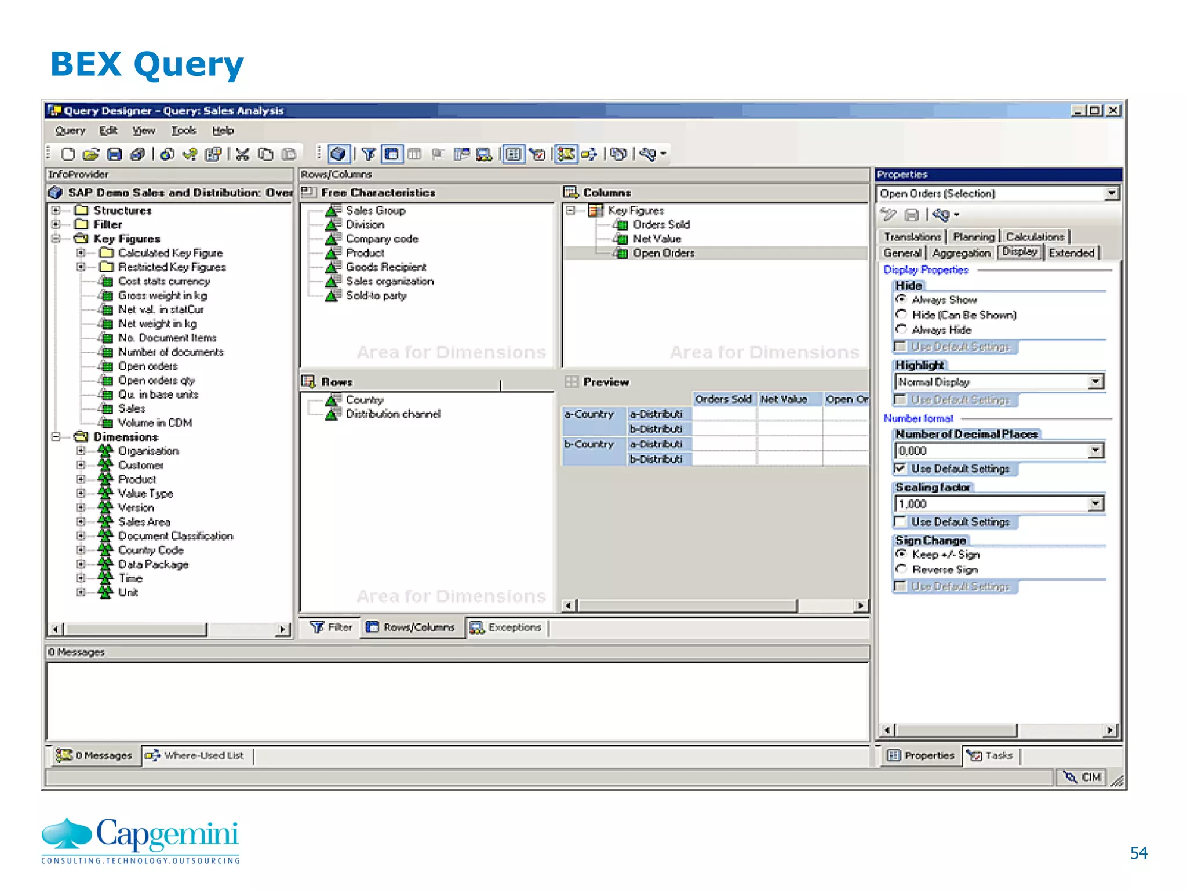Open the Scaling factor 1,000 dropdown

(1095, 504)
